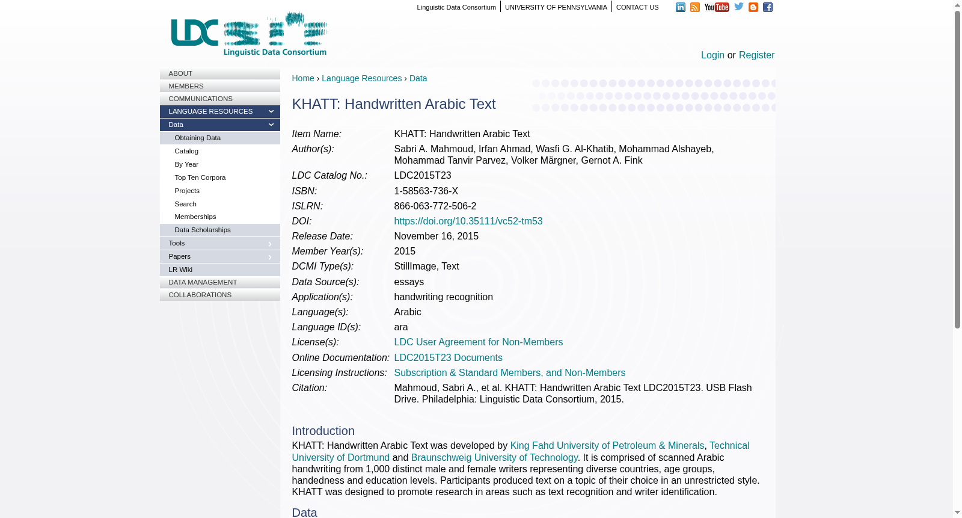Click the page scrollbar down arrow

[x=957, y=513]
